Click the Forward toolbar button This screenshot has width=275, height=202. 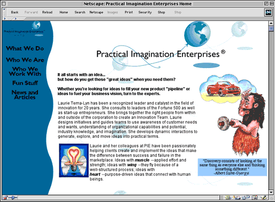[x=31, y=12]
